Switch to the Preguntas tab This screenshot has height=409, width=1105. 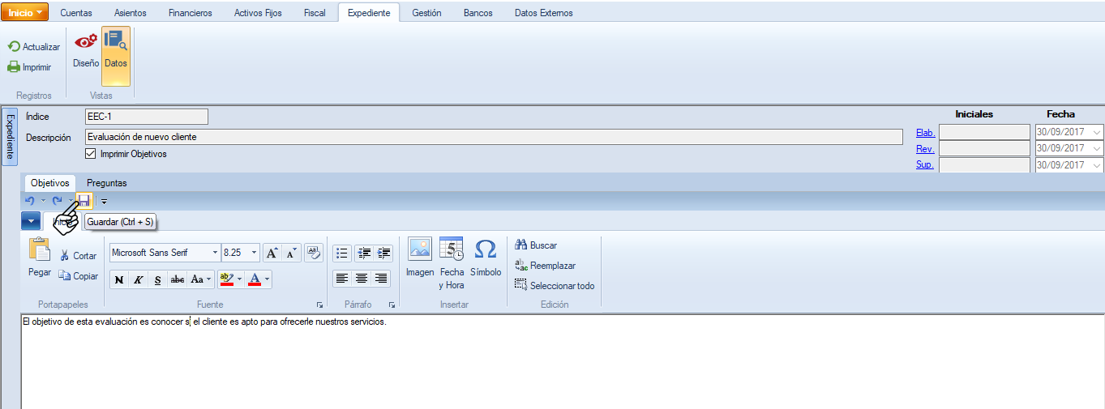pos(107,183)
